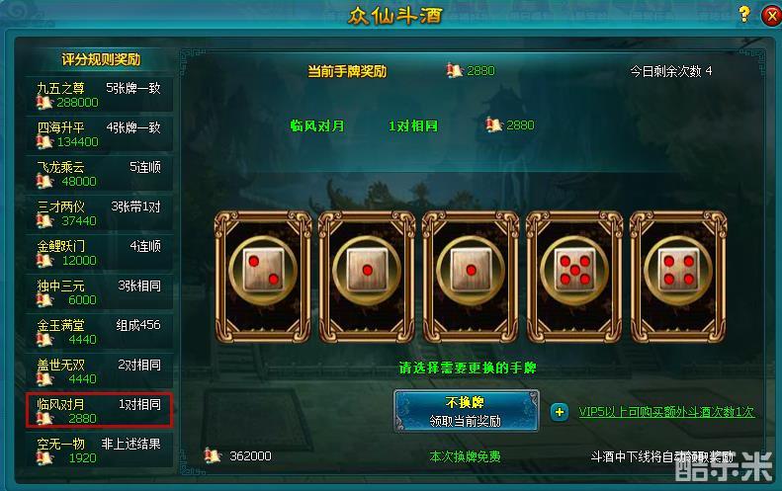The width and height of the screenshot is (782, 491).
Task: Select the 空无一物 reward rule row
Action: [99, 450]
